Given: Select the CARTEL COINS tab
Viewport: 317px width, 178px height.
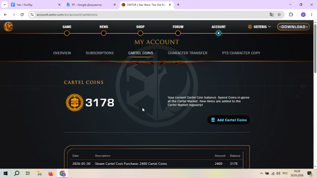Looking at the screenshot, I should pyautogui.click(x=141, y=53).
